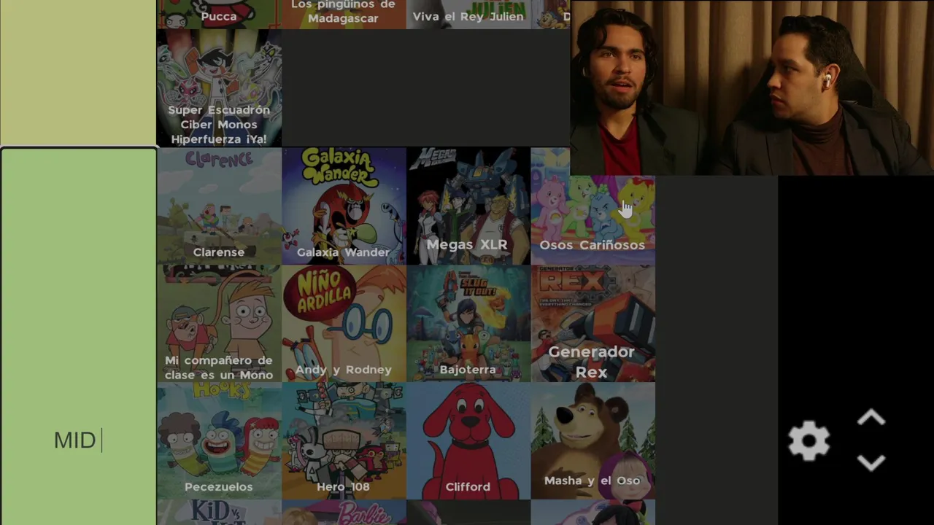The image size is (934, 525).
Task: Select the Clarense cartoon thumbnail
Action: click(x=219, y=206)
